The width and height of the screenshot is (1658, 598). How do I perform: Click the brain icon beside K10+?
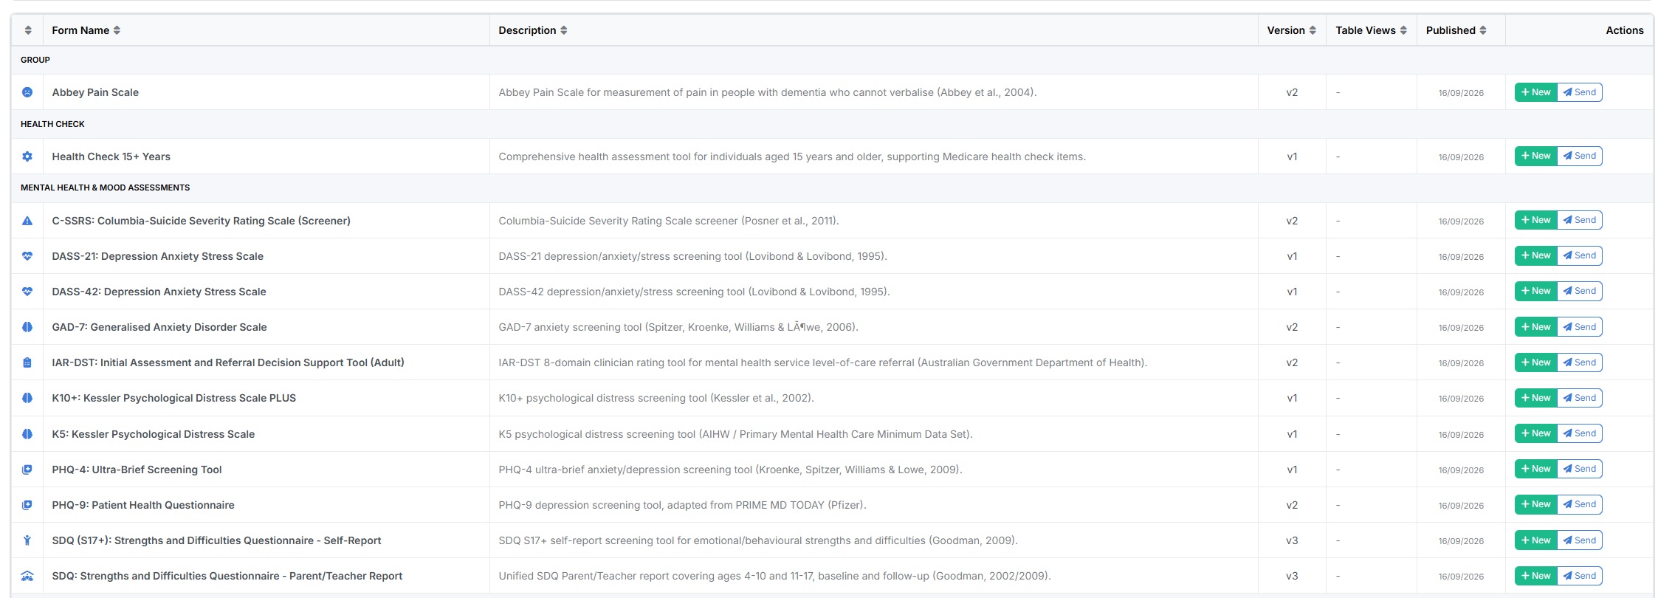(27, 398)
